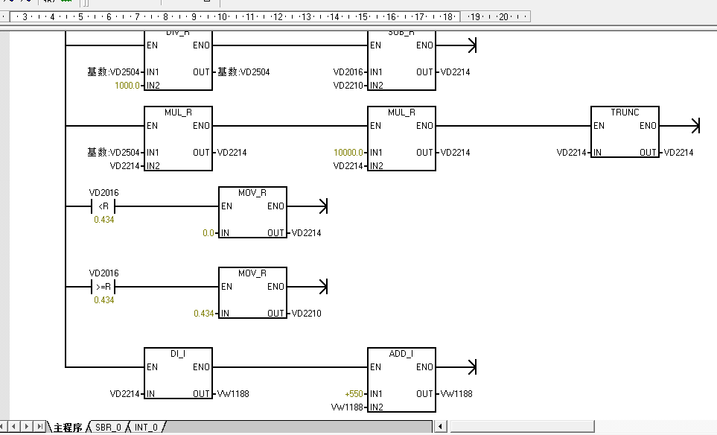717x435 pixels.
Task: Click the SUB_R block title
Action: pos(401,34)
